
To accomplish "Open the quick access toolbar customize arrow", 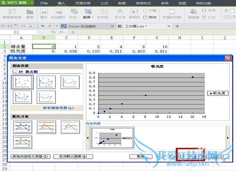I will (x=57, y=26).
